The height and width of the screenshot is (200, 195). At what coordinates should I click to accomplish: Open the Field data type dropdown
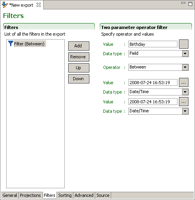click(x=185, y=54)
